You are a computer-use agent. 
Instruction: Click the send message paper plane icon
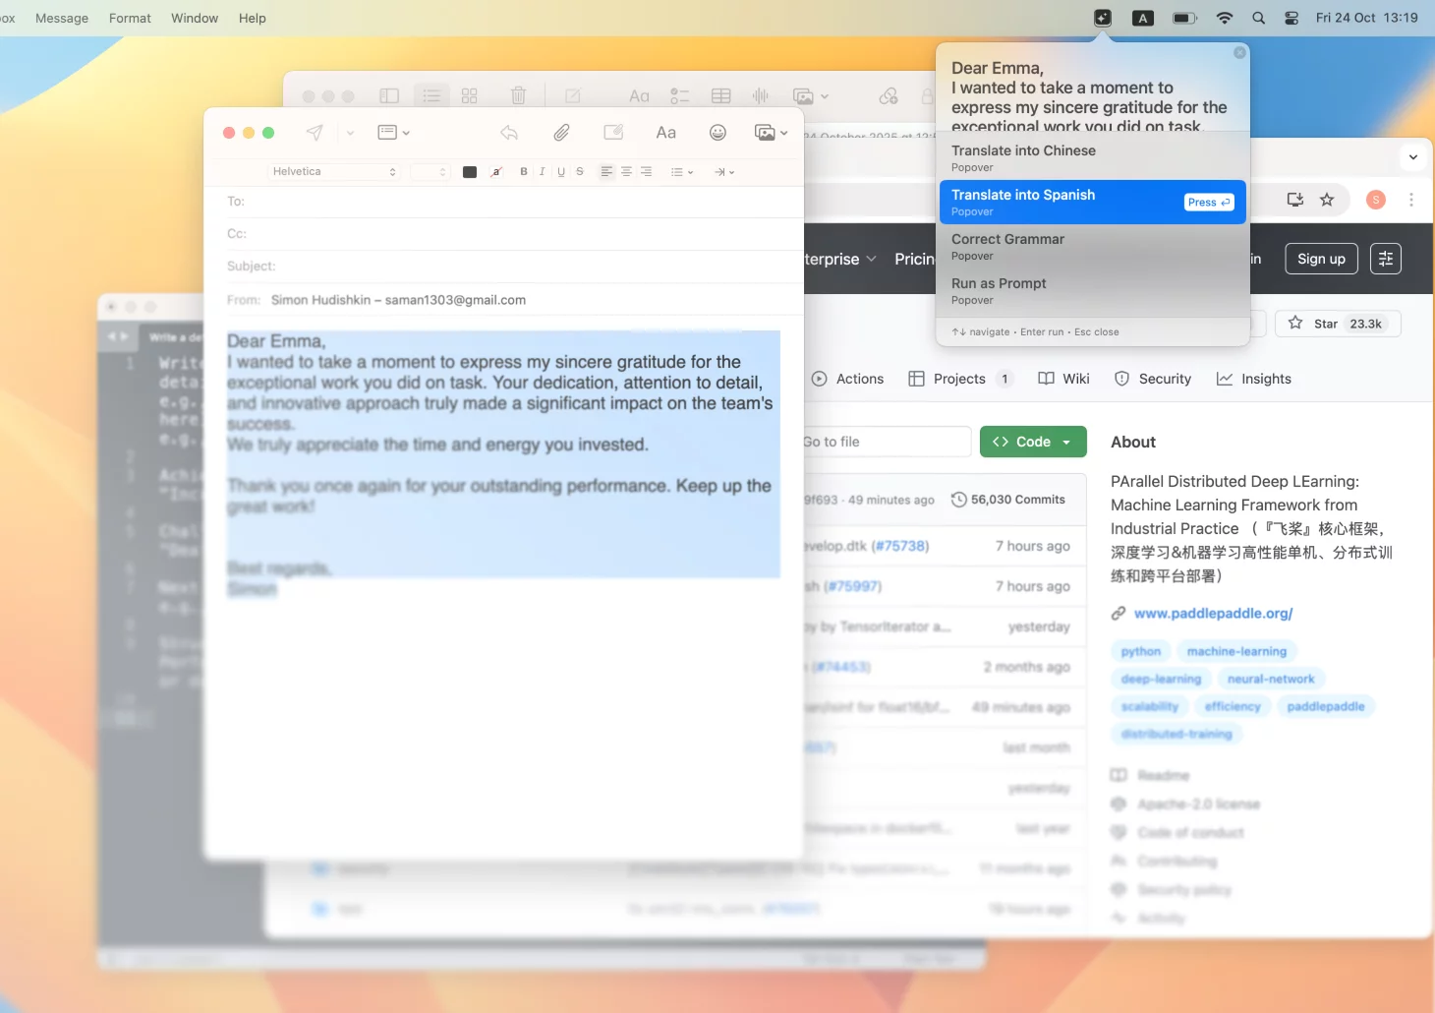coord(315,133)
